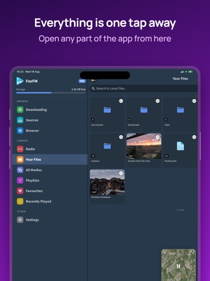210x281 pixels.
Task: Open more options for Downloads folder
Action: pos(157,101)
